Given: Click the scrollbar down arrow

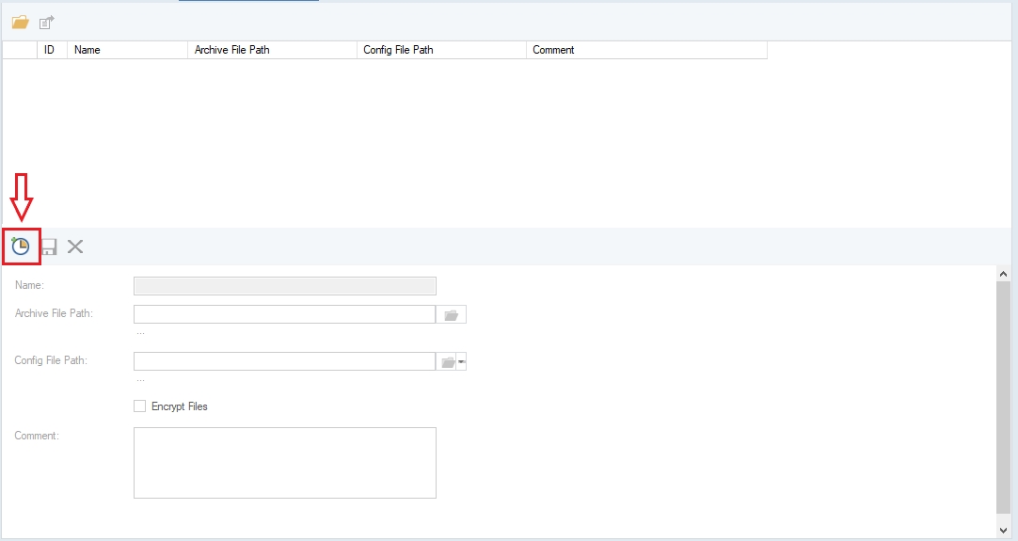Looking at the screenshot, I should coord(1004,530).
